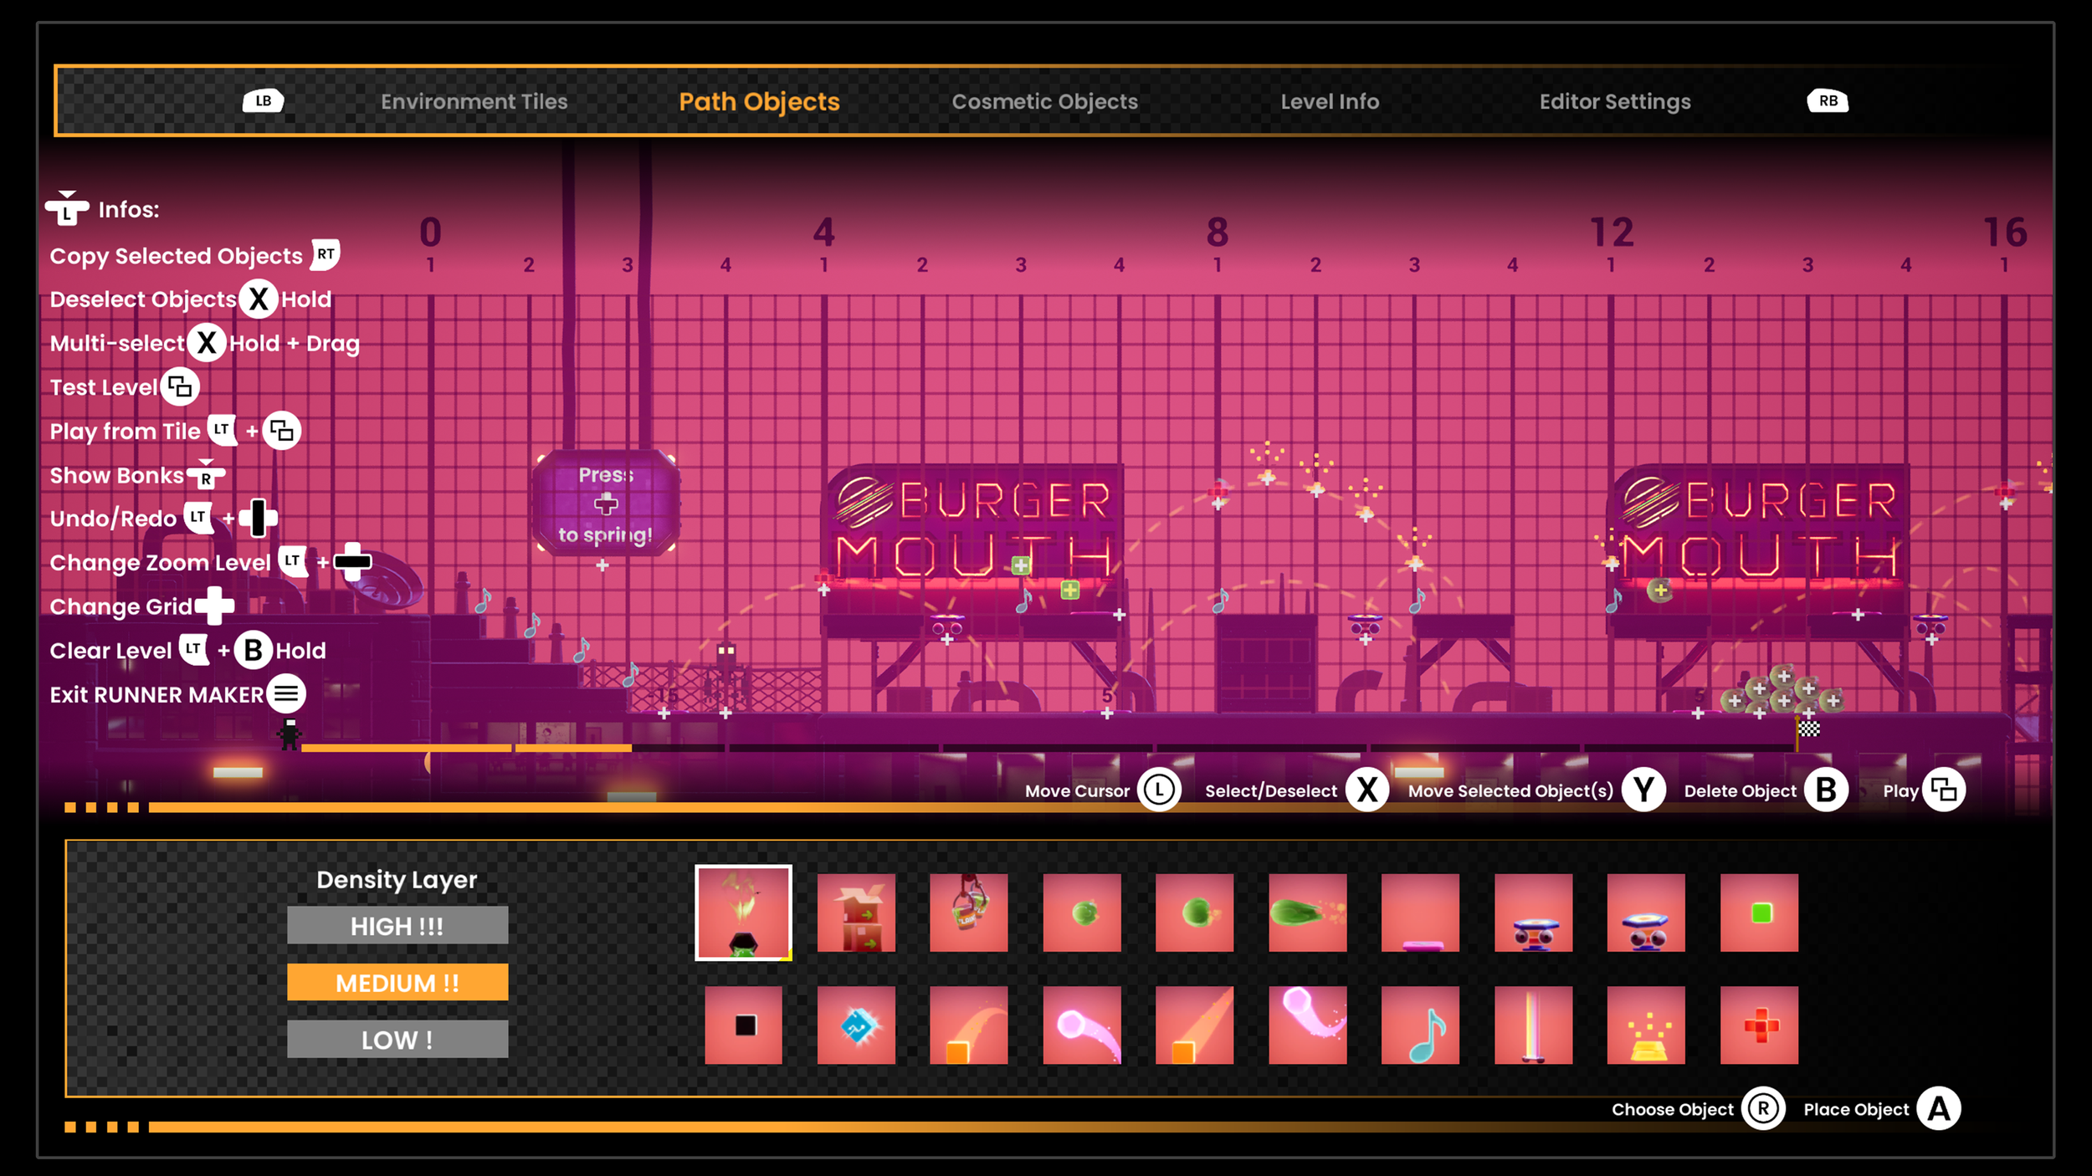
Task: Set density layer to LOW !
Action: pos(397,1039)
